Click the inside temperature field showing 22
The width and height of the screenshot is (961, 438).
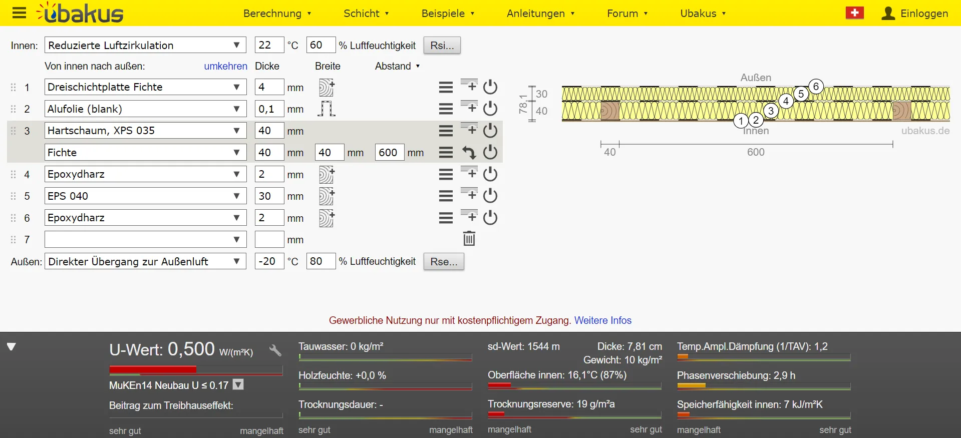[x=269, y=45]
